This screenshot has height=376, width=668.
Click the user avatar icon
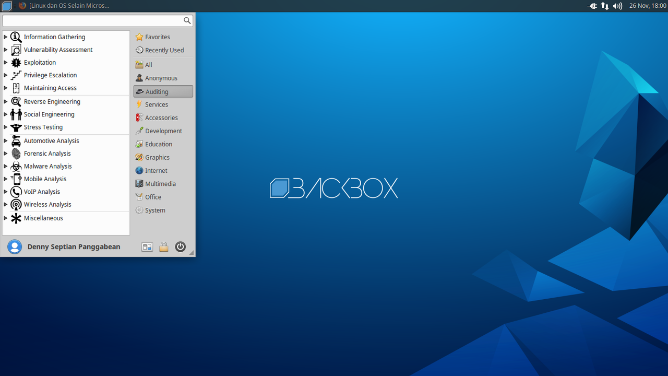[x=15, y=247]
